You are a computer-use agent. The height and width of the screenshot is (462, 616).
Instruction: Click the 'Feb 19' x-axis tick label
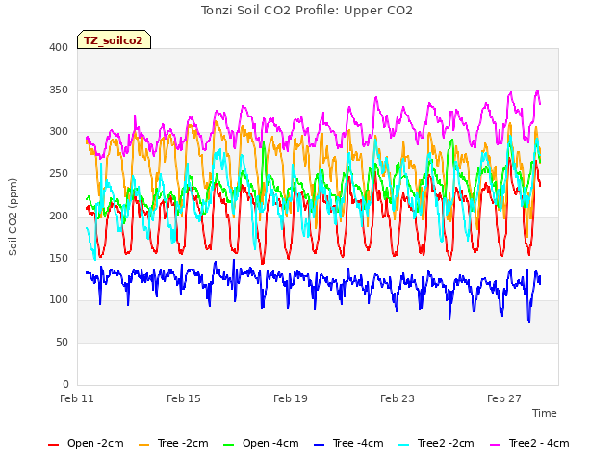291,398
